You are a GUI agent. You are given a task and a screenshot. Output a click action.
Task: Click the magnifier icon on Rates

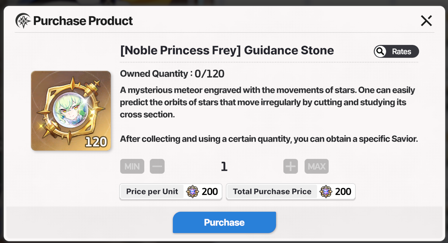pos(380,52)
